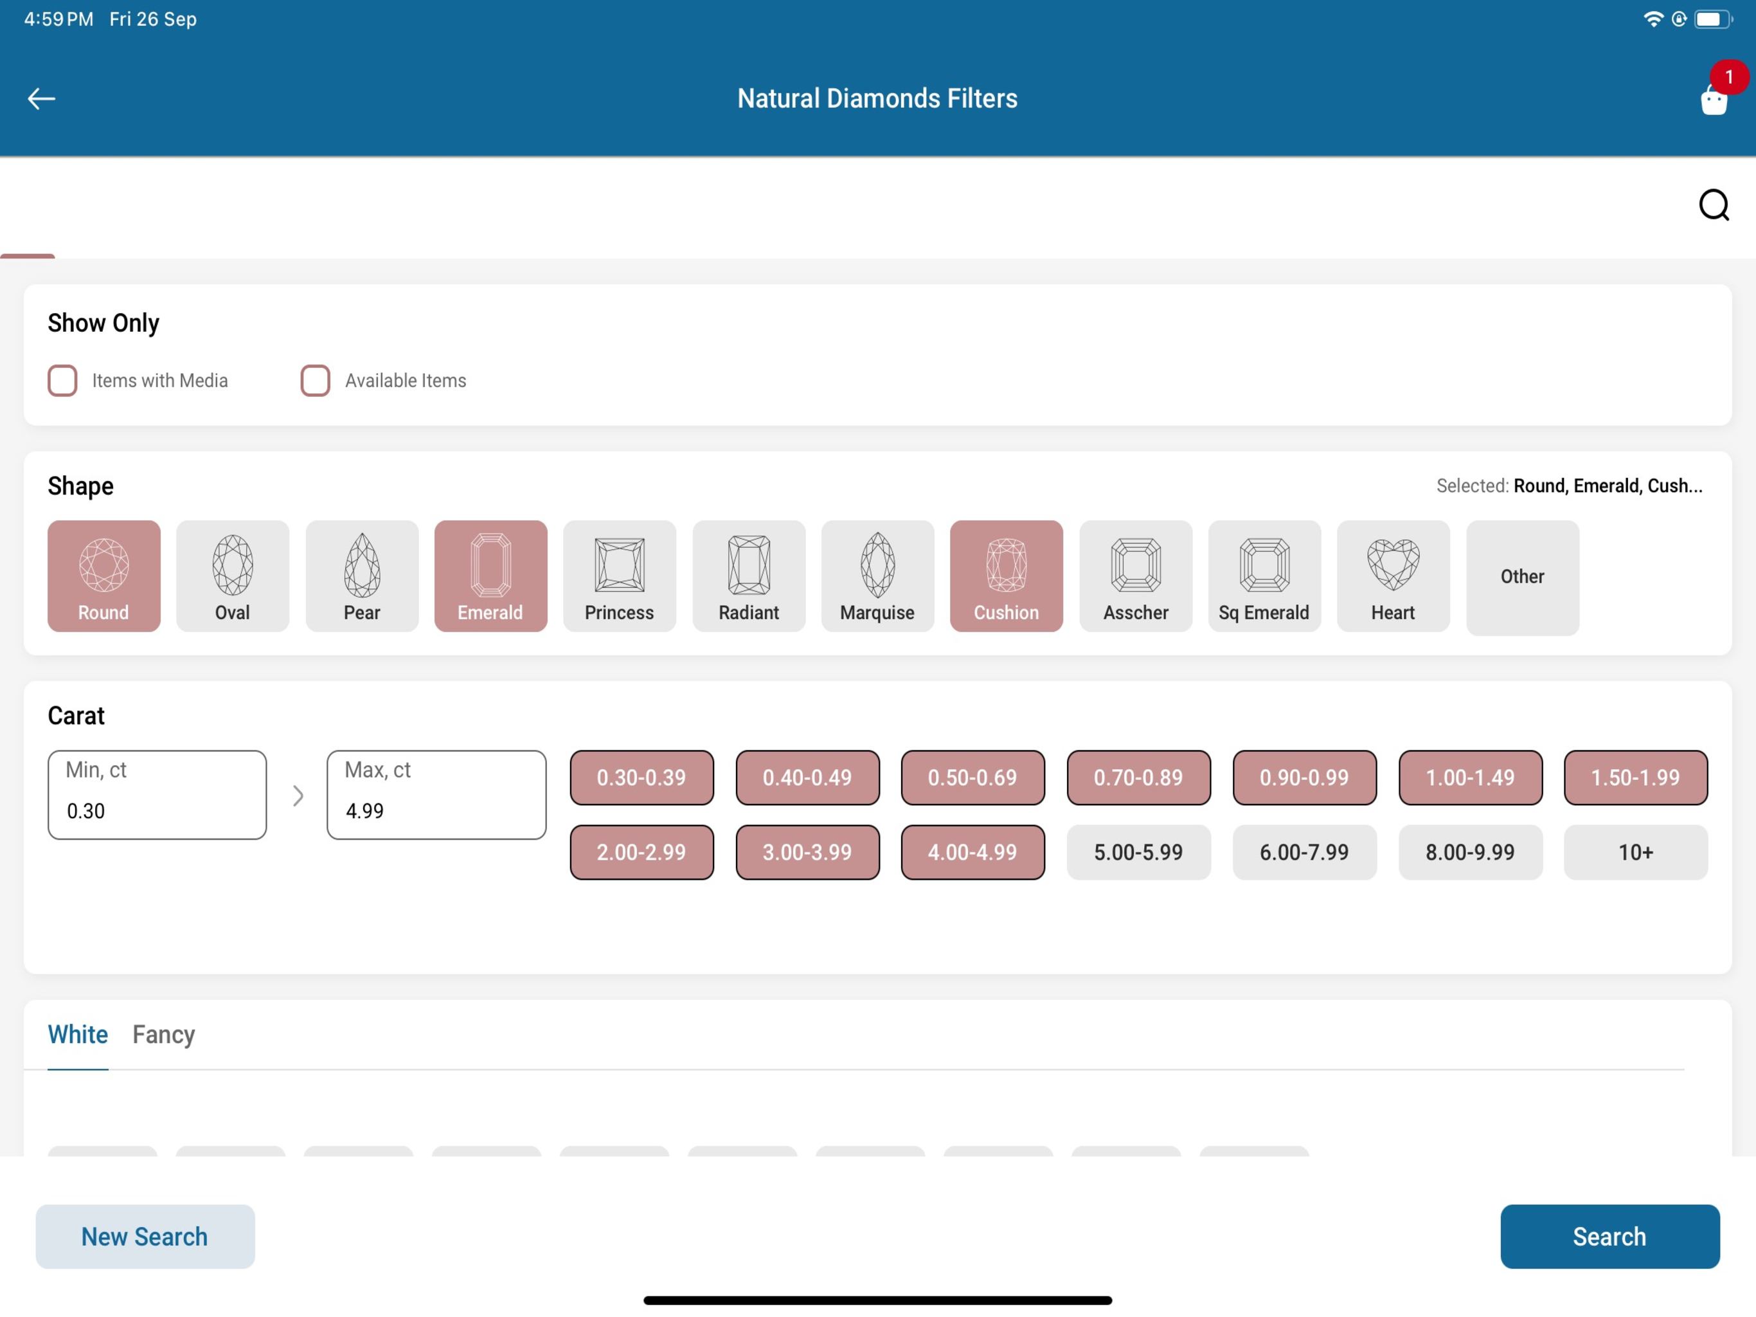The height and width of the screenshot is (1317, 1756).
Task: Toggle the 0.30-0.39 carat range
Action: tap(641, 777)
